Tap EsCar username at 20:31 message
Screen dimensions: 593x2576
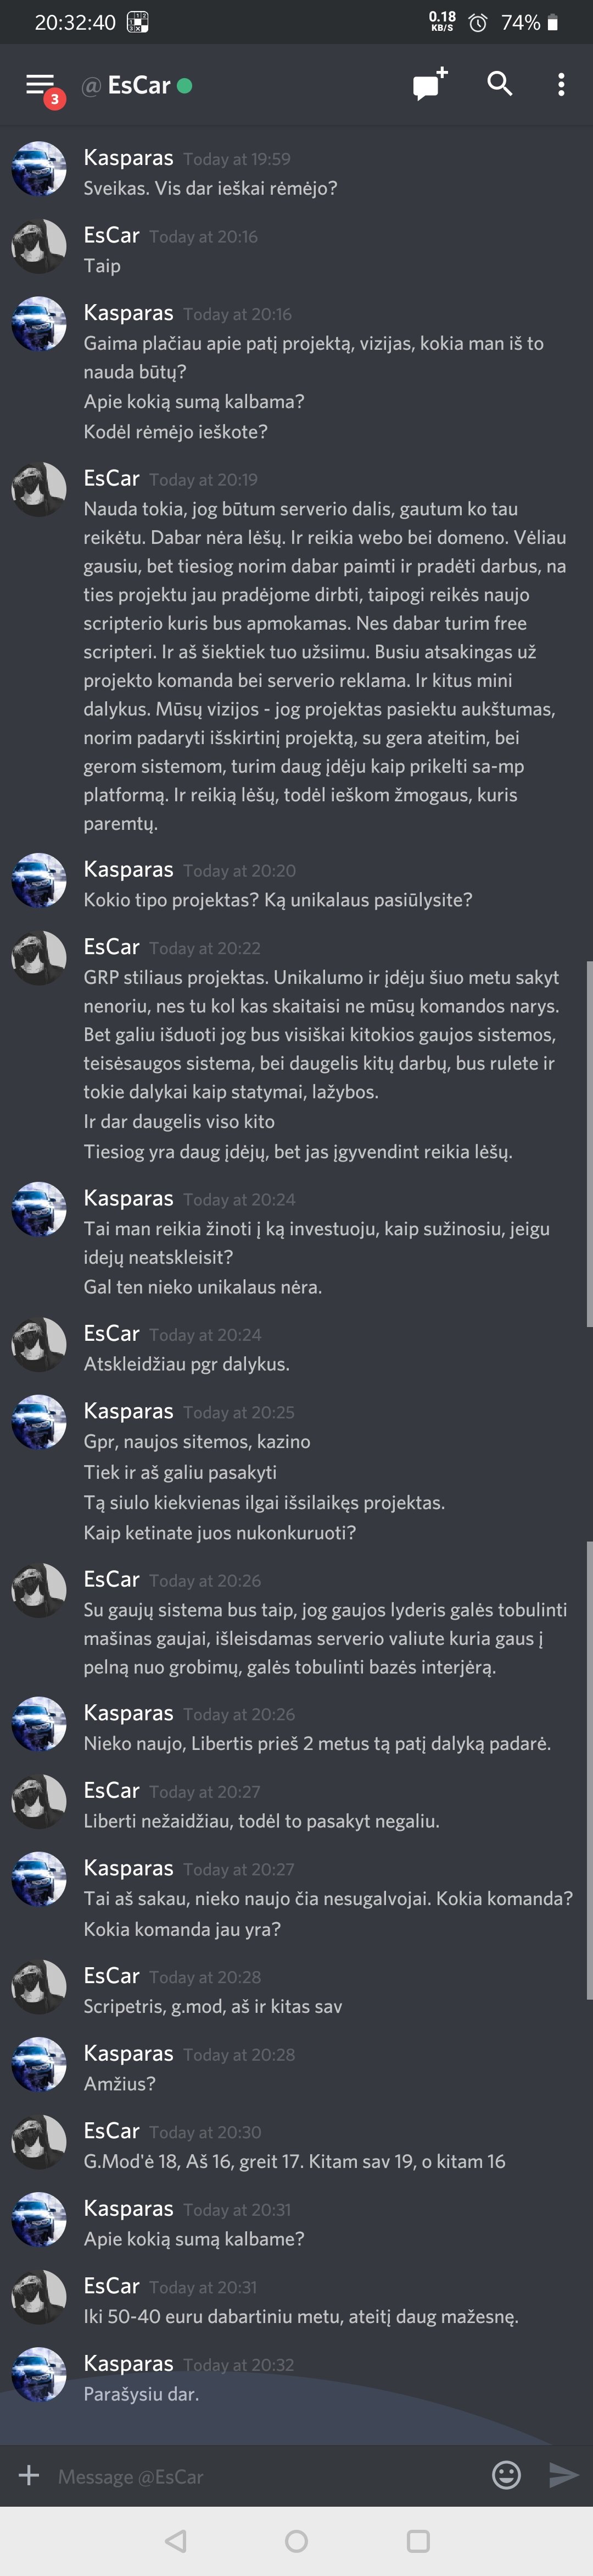coord(112,2286)
